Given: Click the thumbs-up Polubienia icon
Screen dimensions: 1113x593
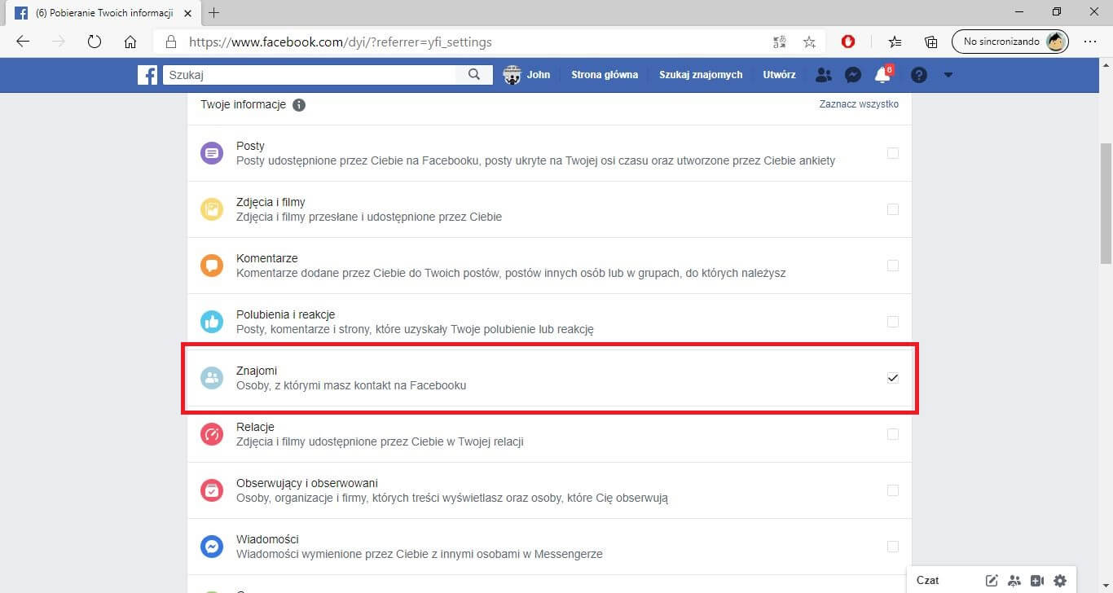Looking at the screenshot, I should pyautogui.click(x=212, y=322).
